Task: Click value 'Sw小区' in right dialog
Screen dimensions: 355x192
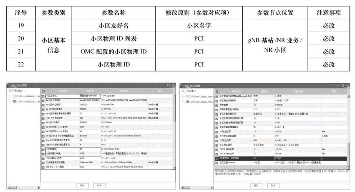Action: [x=257, y=163]
